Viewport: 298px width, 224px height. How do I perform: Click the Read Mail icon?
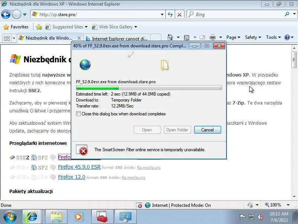[202, 37]
